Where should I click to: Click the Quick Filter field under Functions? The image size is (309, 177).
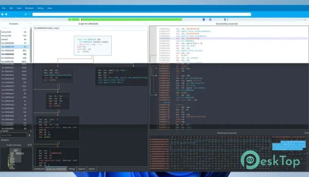(13, 135)
